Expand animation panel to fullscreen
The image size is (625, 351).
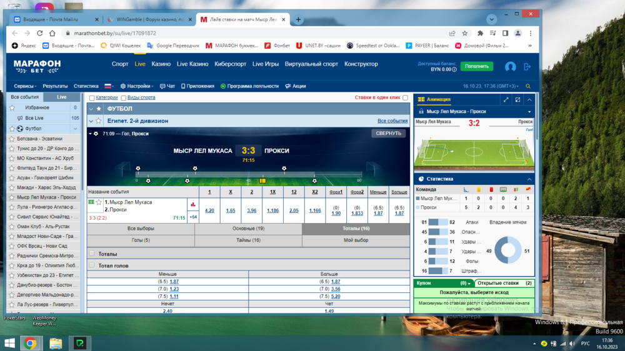pyautogui.click(x=506, y=100)
